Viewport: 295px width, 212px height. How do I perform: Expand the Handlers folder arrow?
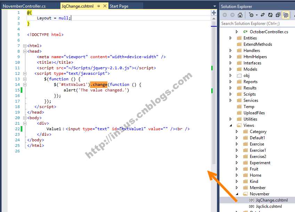click(230, 50)
